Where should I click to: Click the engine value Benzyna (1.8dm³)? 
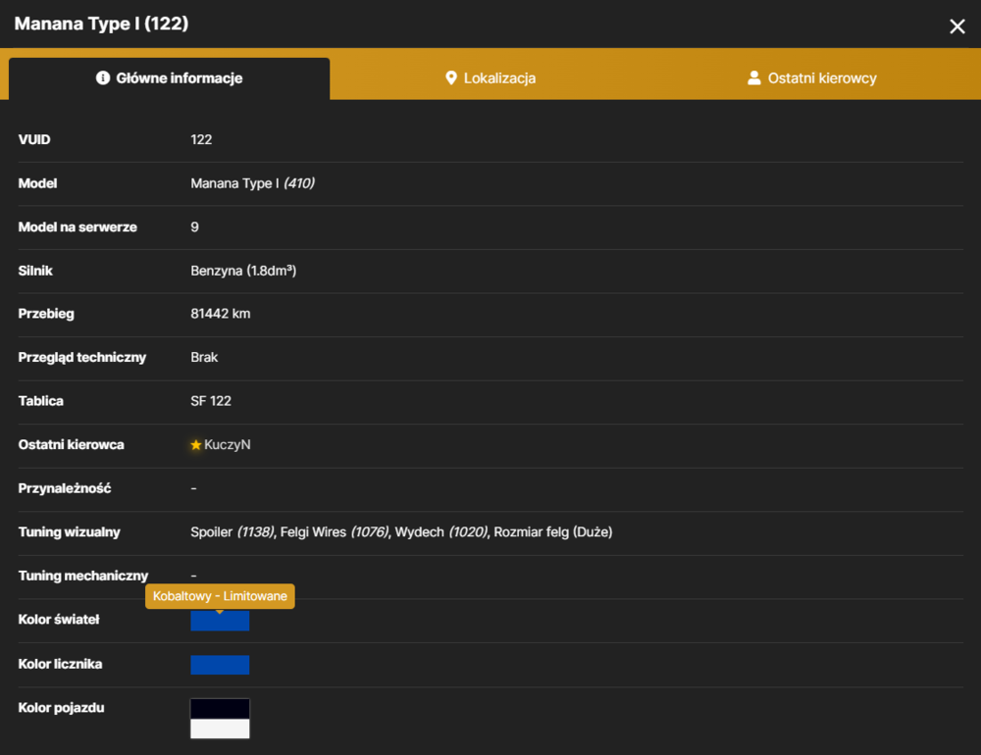click(x=243, y=271)
